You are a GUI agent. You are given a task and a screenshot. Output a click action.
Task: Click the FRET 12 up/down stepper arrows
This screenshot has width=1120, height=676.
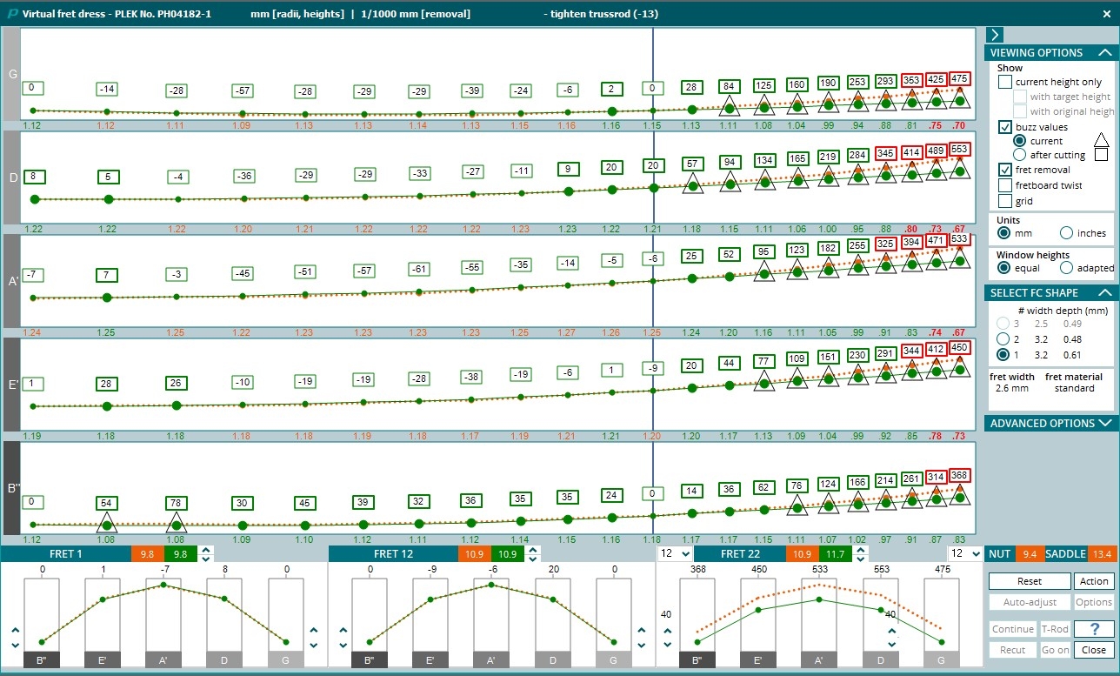(x=534, y=554)
